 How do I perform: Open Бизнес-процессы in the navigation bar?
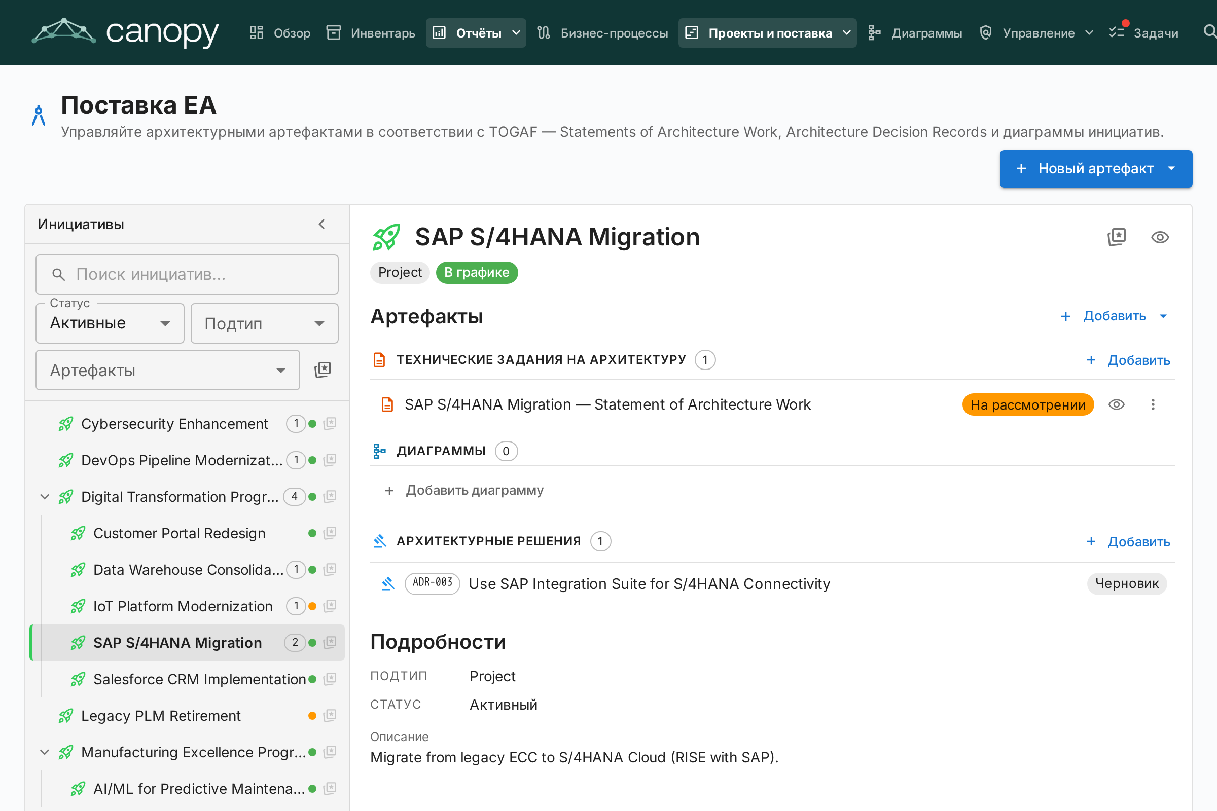(x=603, y=32)
